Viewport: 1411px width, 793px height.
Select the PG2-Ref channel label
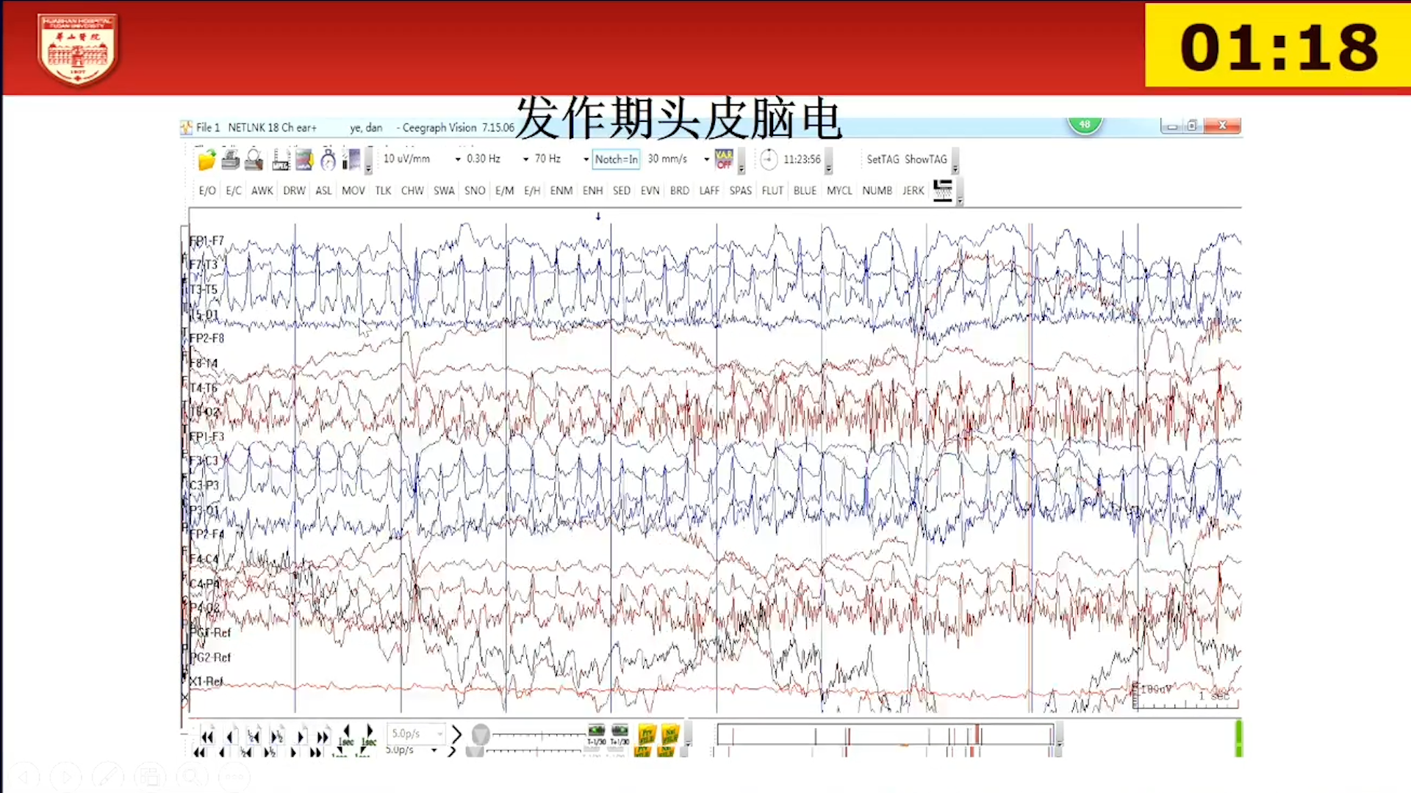click(x=211, y=657)
